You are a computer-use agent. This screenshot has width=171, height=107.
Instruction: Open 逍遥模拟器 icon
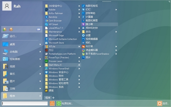[83, 50]
